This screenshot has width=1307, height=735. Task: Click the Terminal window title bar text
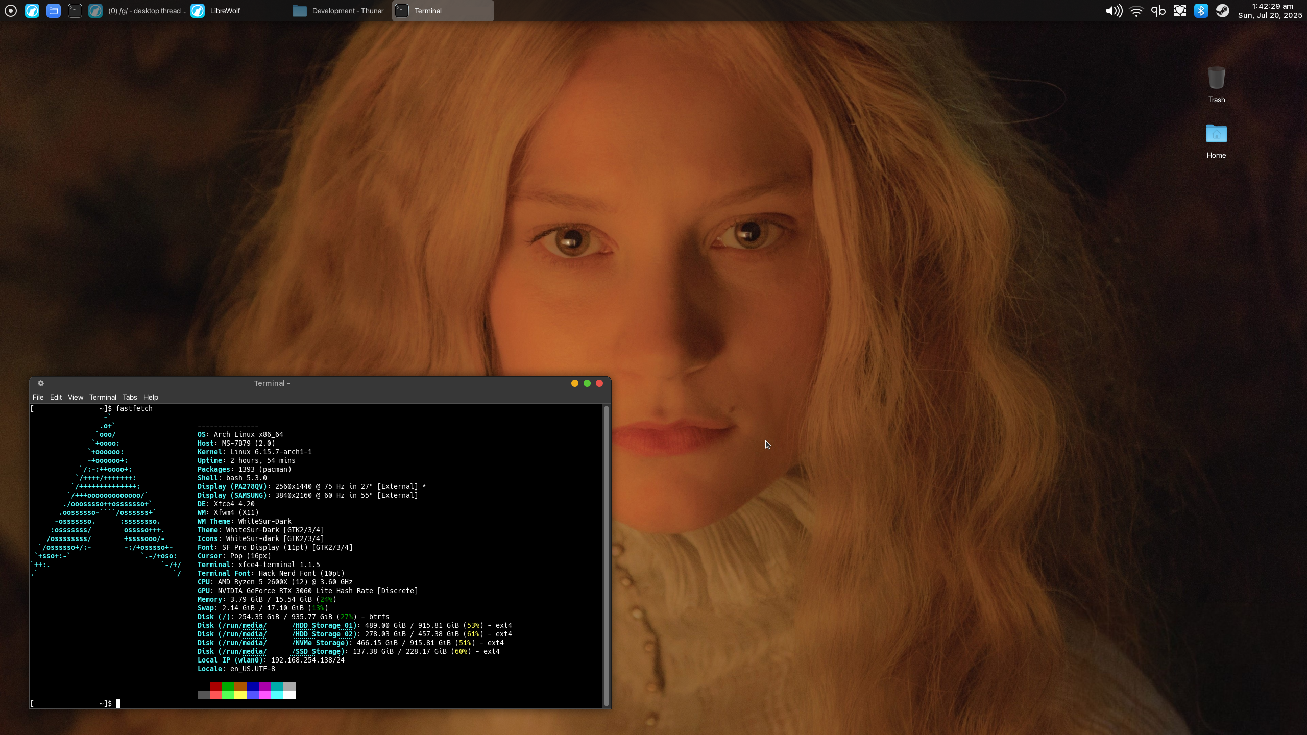click(x=272, y=383)
